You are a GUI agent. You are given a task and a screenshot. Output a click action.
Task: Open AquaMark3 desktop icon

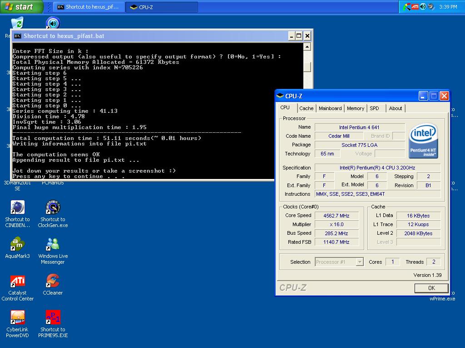(17, 244)
